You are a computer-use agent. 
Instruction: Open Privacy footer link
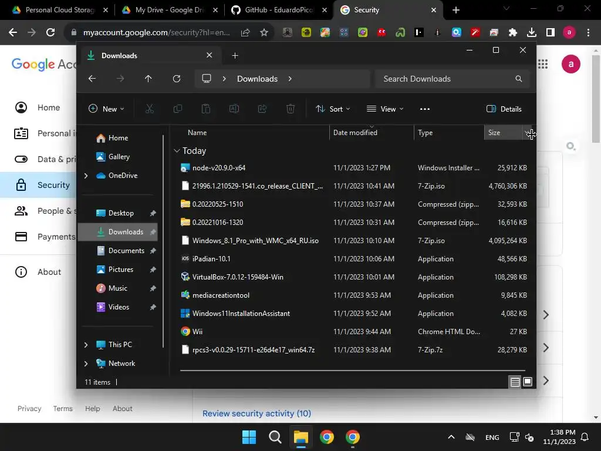pyautogui.click(x=29, y=409)
